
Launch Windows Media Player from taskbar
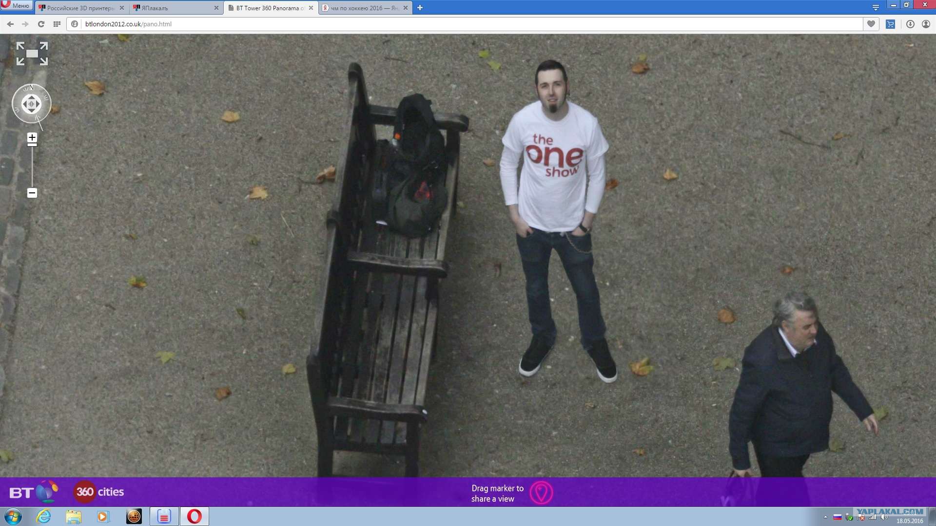[103, 516]
